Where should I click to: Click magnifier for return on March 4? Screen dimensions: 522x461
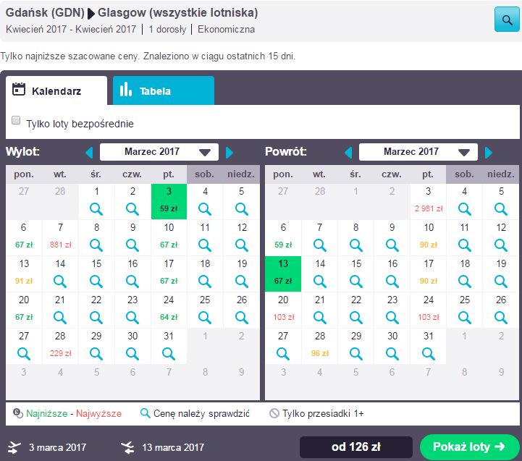464,209
